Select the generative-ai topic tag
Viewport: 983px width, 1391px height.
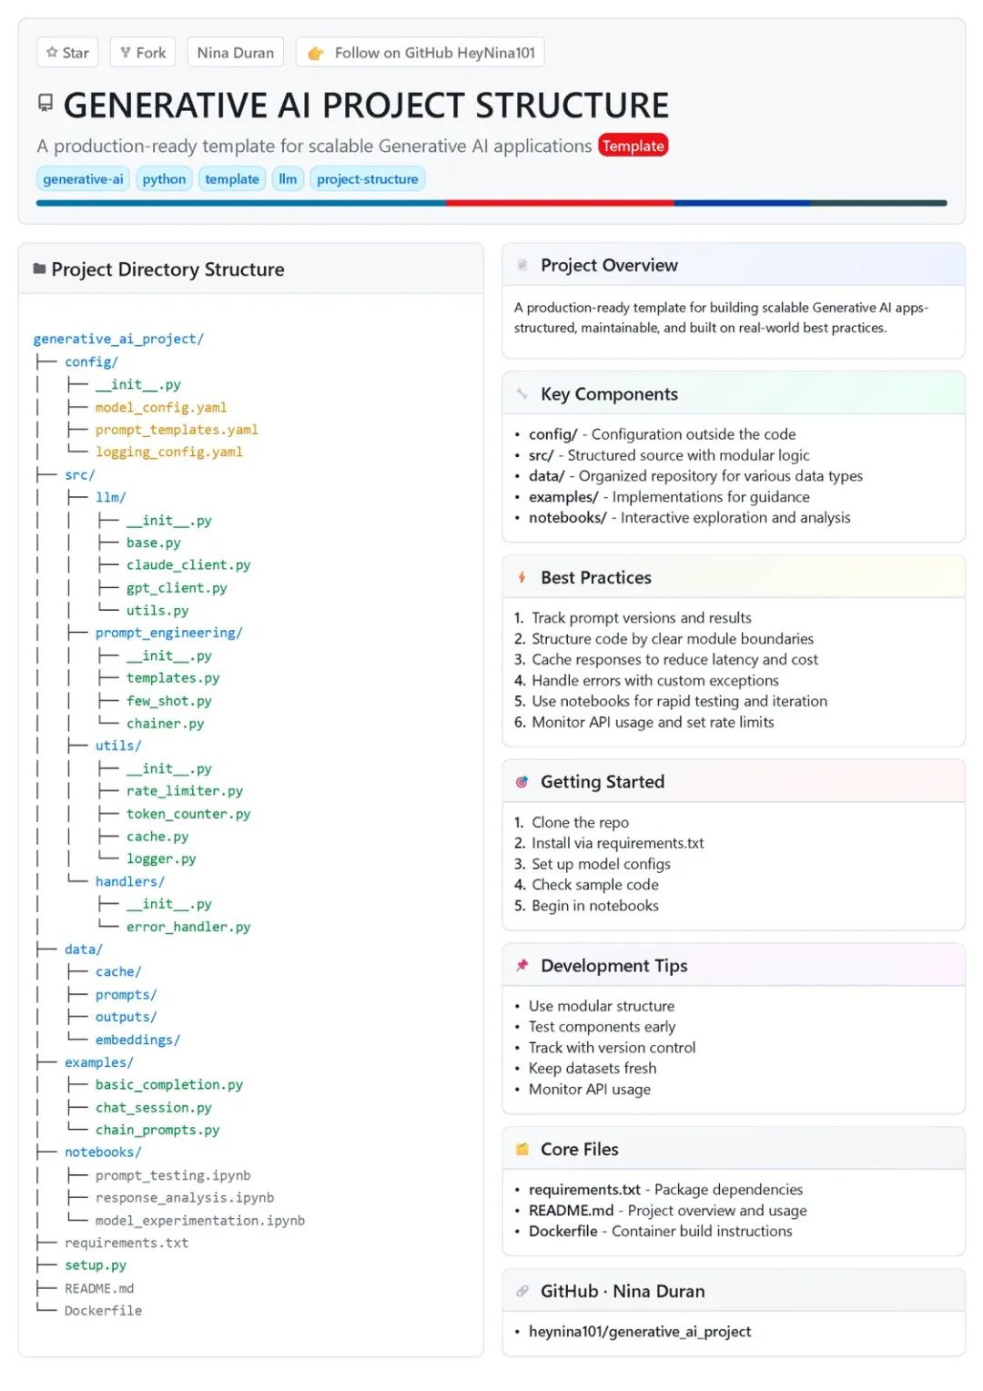[83, 179]
